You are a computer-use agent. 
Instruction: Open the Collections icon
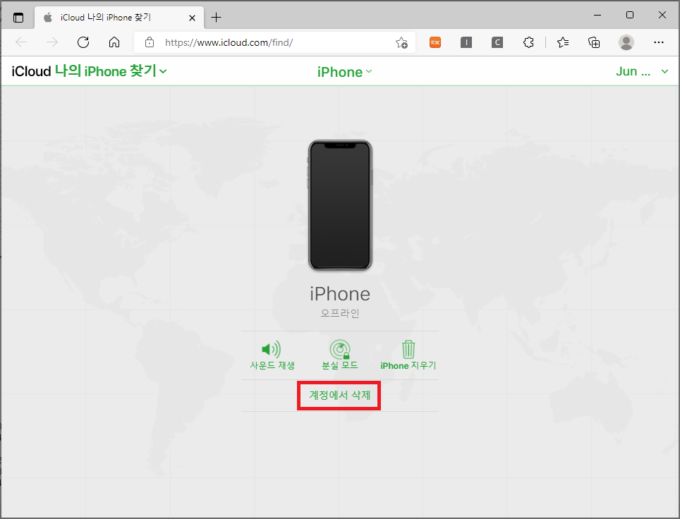coord(594,42)
